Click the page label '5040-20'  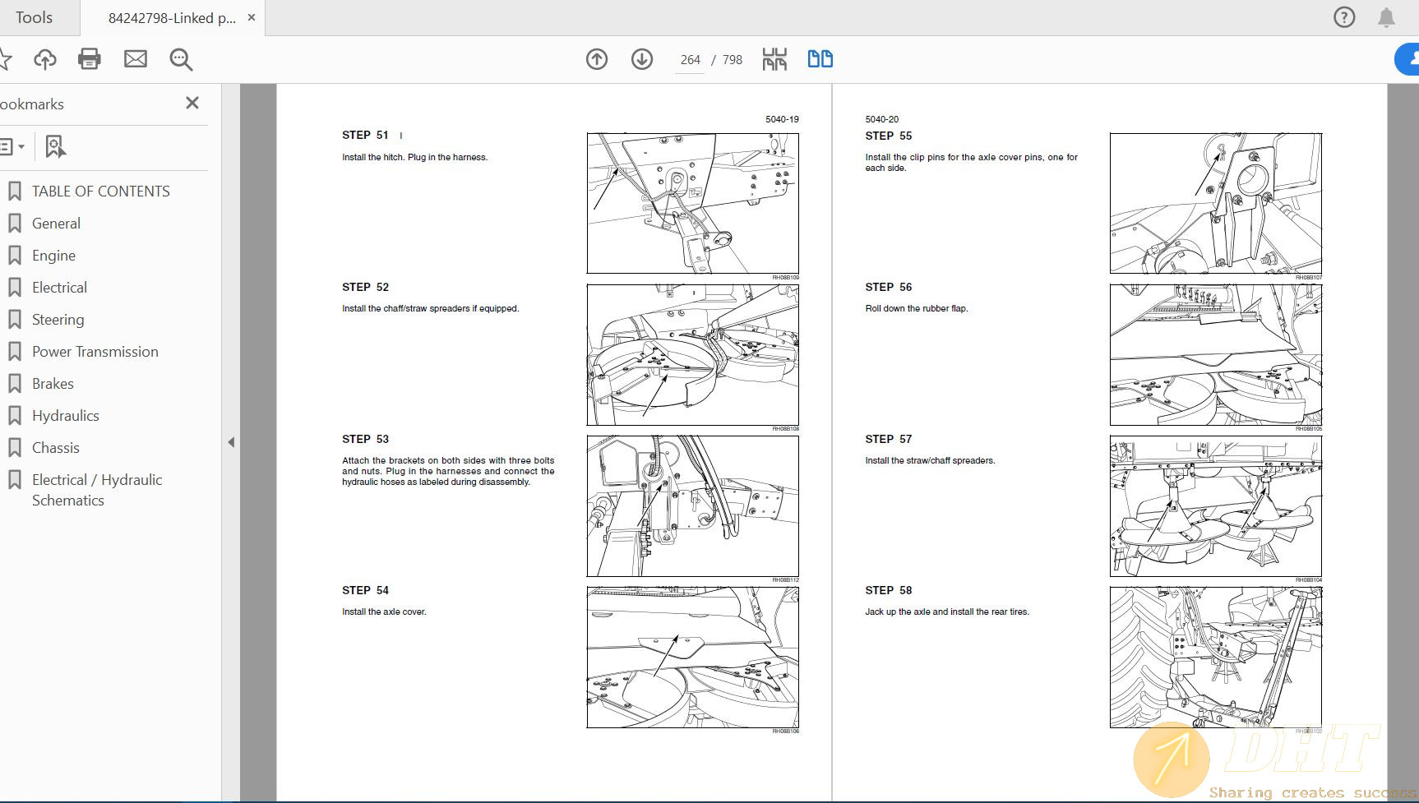tap(881, 119)
